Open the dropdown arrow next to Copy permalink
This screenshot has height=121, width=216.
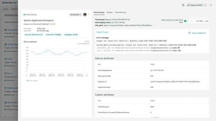(x=205, y=5)
